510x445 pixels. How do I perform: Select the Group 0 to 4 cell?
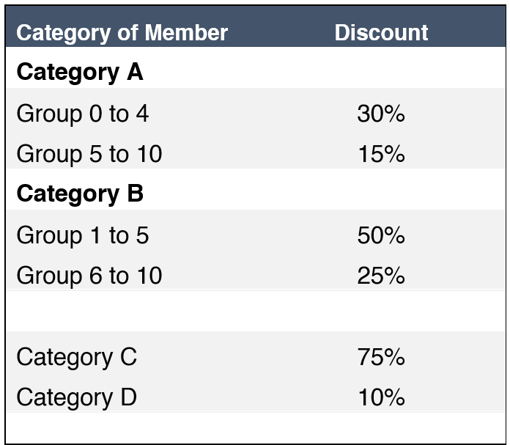[x=83, y=114]
